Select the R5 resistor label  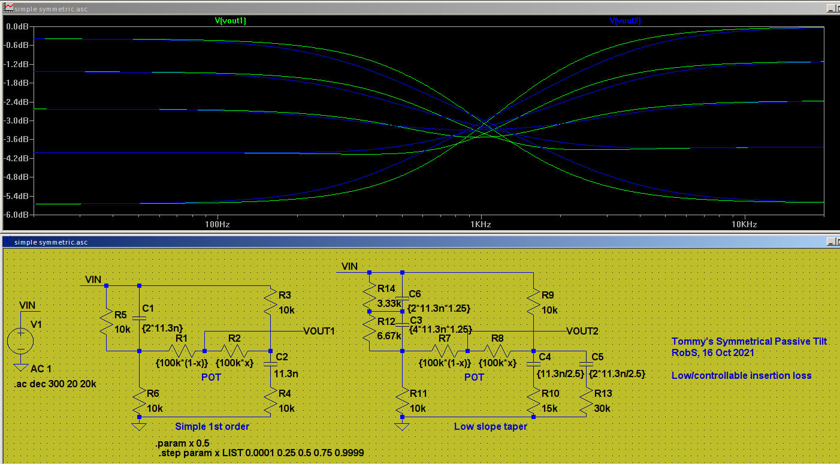point(120,315)
